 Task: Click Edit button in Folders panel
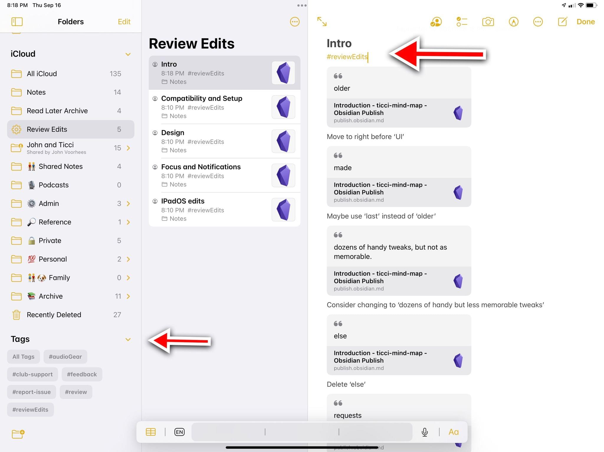coord(124,21)
